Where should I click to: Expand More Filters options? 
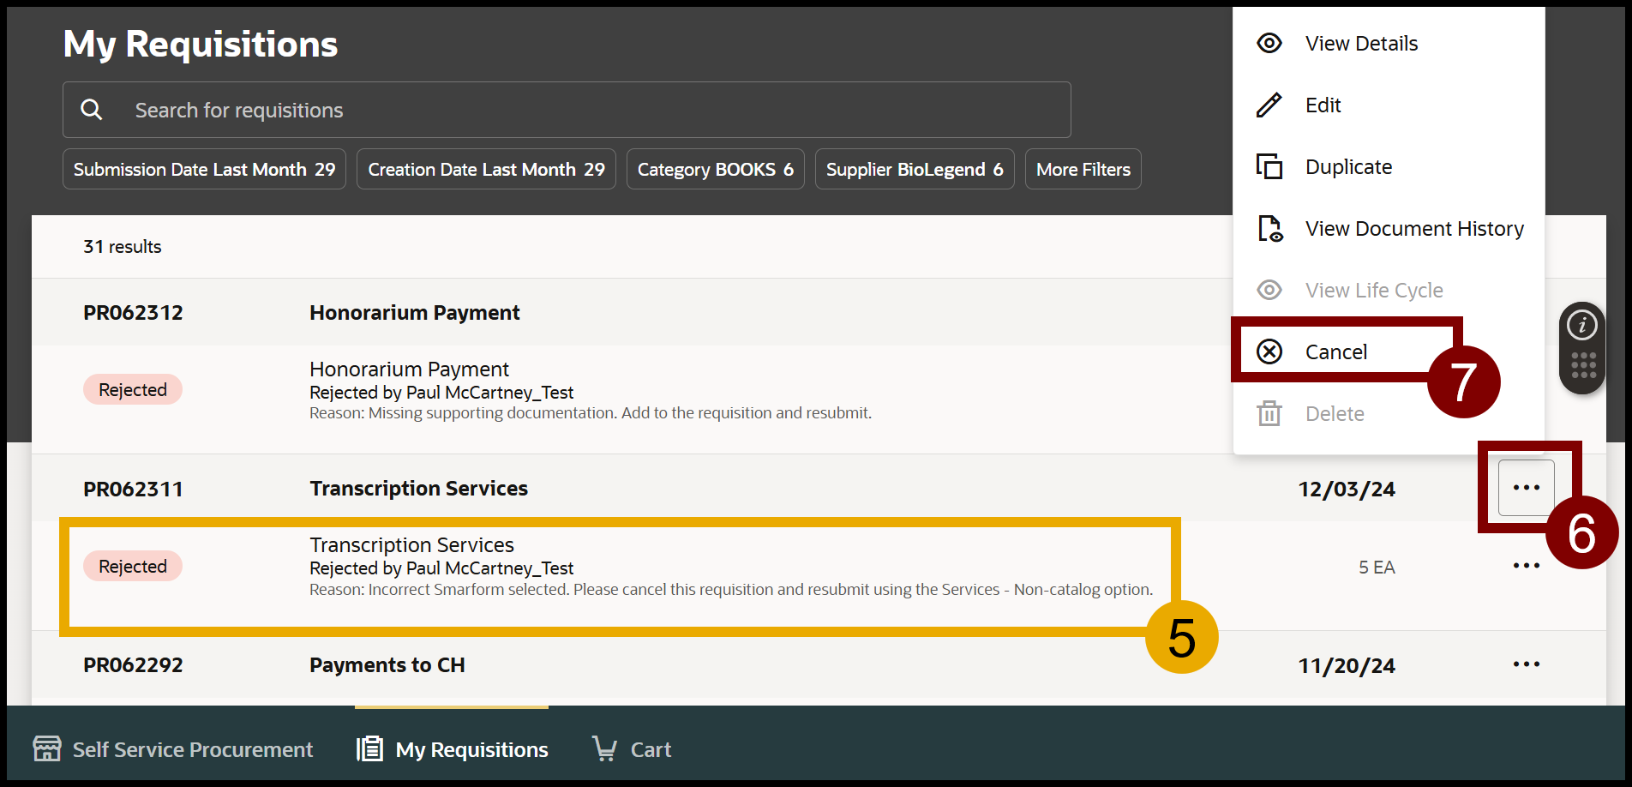click(1083, 170)
